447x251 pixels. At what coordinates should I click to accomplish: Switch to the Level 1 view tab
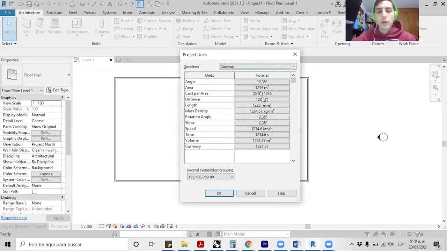click(88, 60)
